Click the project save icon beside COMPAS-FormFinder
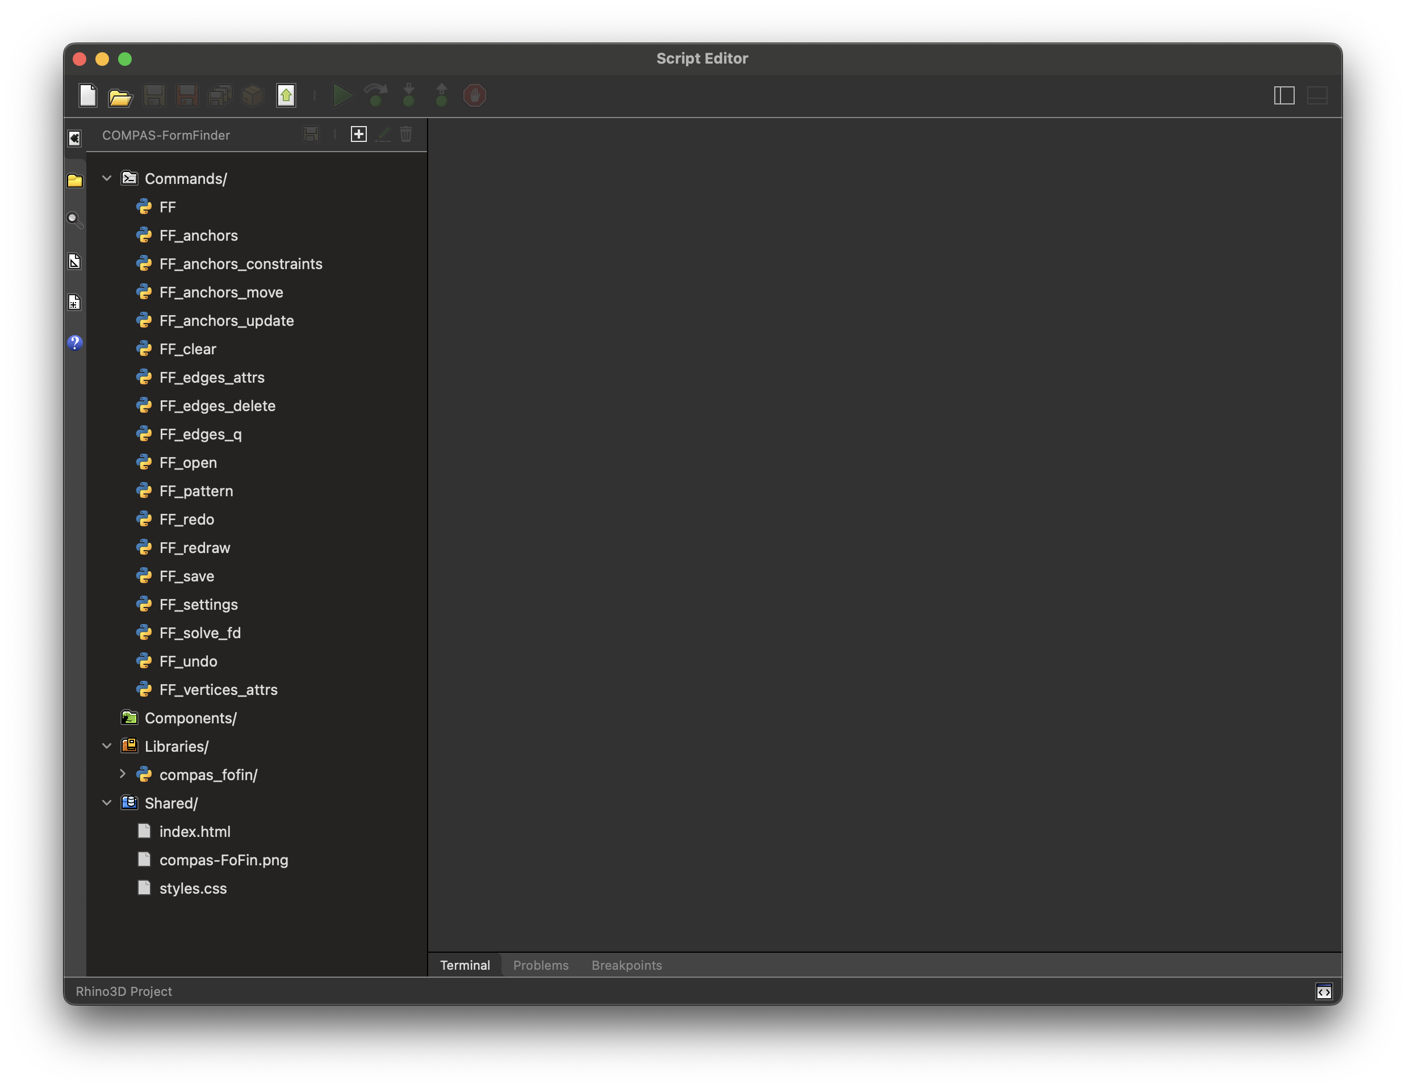Viewport: 1406px width, 1089px height. [x=312, y=135]
